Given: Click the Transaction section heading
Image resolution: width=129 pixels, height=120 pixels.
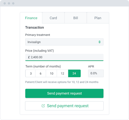Looking at the screenshot, I should click(35, 27).
